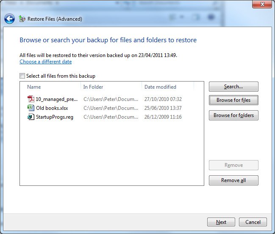Click the disabled Remove button
275x234 pixels.
233,165
